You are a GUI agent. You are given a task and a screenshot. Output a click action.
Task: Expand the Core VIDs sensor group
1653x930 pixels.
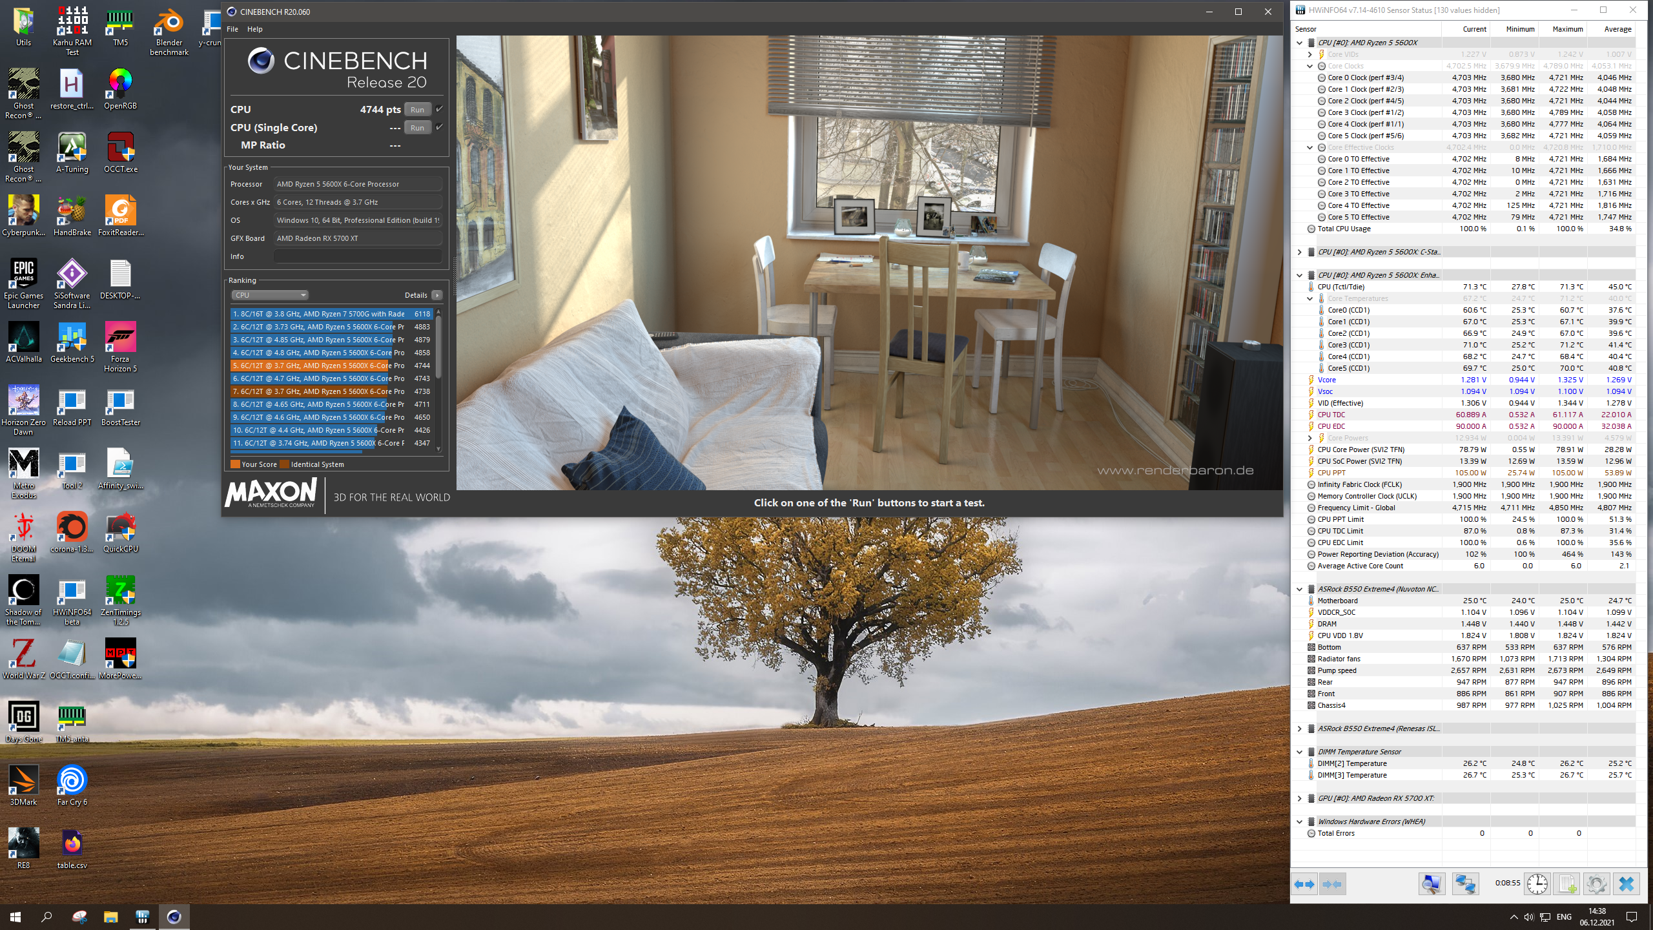pos(1309,54)
